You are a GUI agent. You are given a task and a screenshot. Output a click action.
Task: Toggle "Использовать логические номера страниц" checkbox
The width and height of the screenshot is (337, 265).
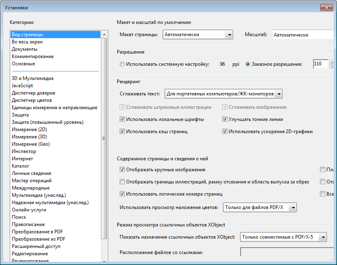[122, 194]
